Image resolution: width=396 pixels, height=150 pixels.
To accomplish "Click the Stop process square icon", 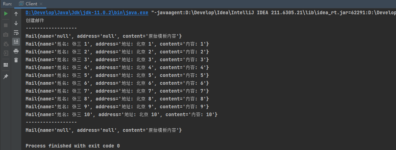I will pos(6,25).
